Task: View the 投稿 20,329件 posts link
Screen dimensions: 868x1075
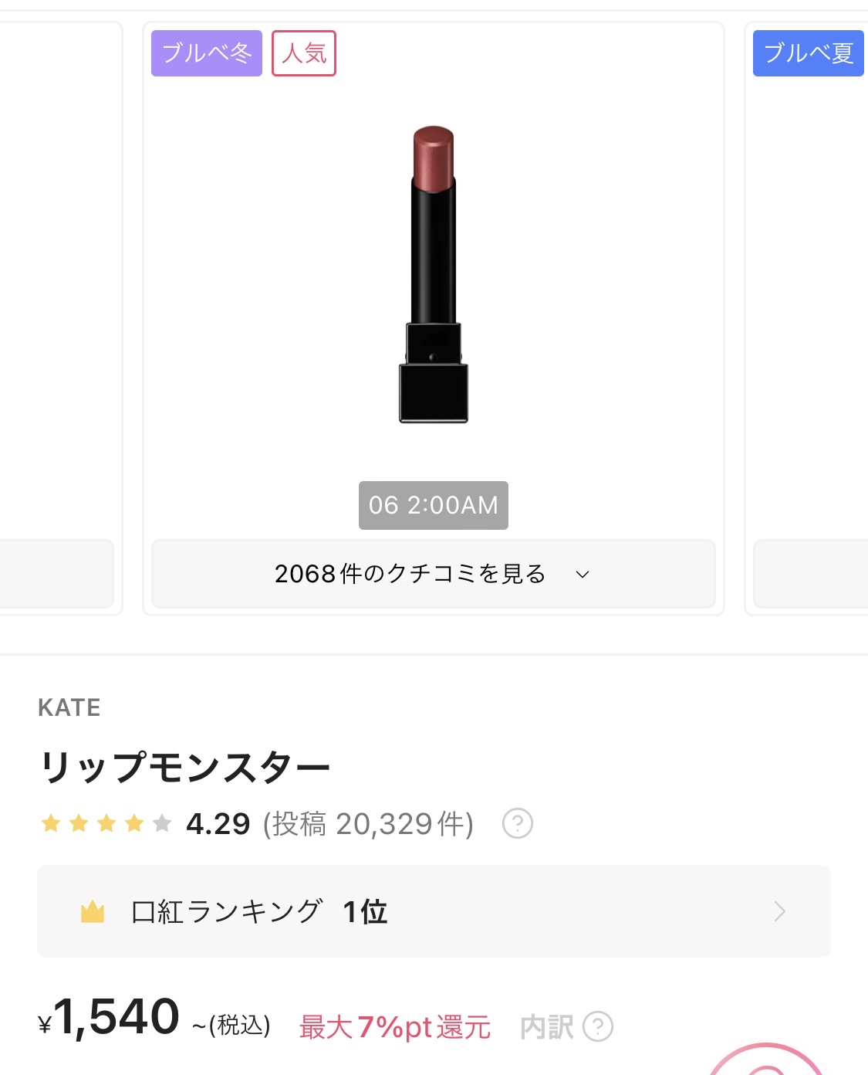Action: [368, 824]
